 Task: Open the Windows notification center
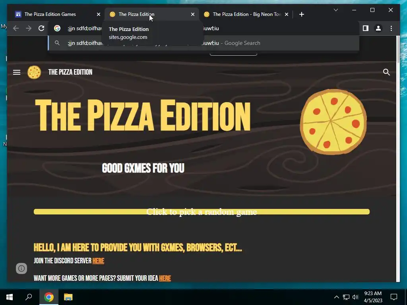(x=394, y=297)
